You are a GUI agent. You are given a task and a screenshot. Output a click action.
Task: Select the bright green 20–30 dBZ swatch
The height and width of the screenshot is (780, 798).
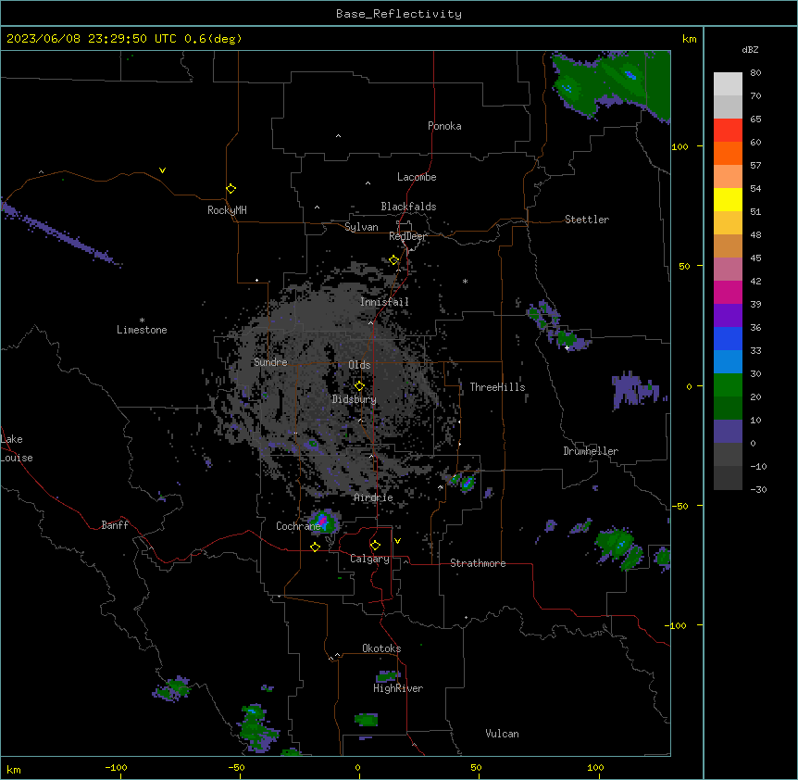point(728,385)
